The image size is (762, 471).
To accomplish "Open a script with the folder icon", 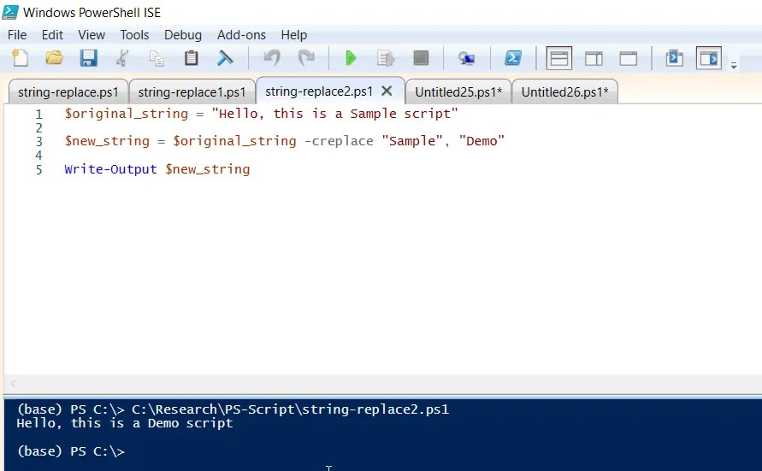I will (x=54, y=58).
